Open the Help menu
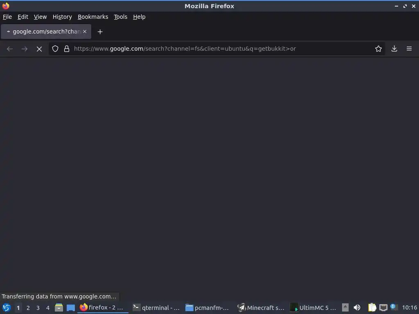This screenshot has width=419, height=314. (x=139, y=17)
